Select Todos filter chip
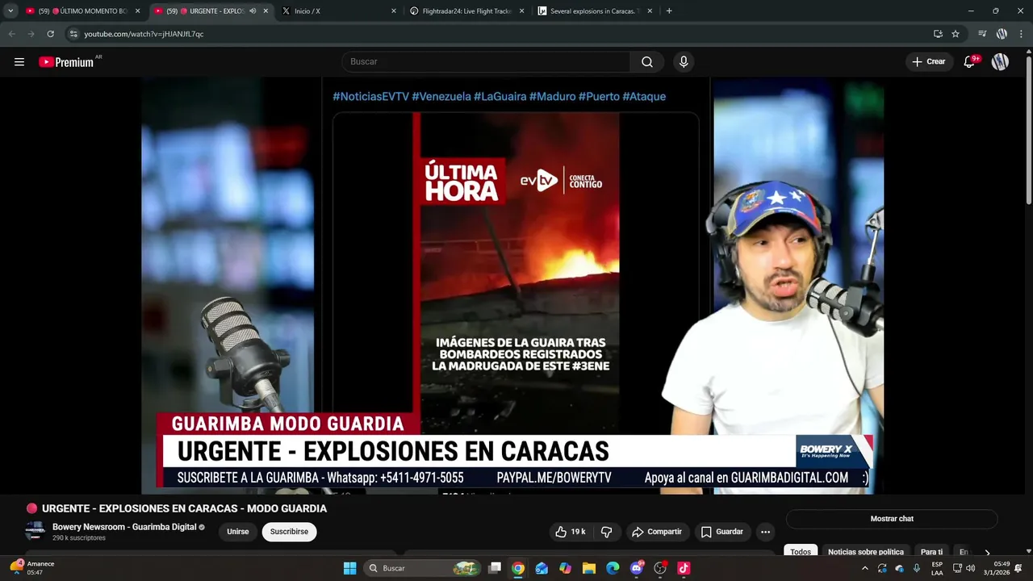1033x581 pixels. [801, 552]
